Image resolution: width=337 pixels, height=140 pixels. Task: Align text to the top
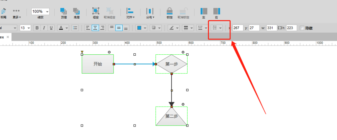[112, 28]
